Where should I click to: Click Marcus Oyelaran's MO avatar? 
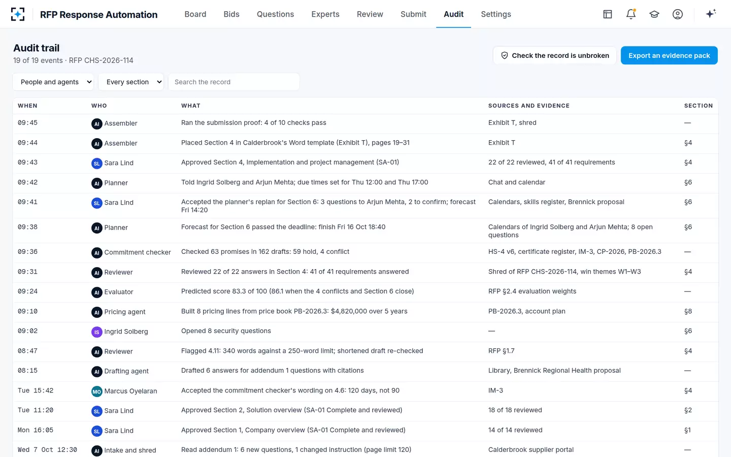96,391
